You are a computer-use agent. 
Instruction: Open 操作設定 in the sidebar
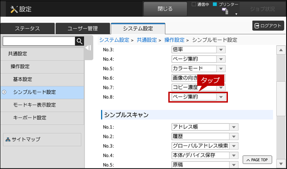click(x=42, y=67)
